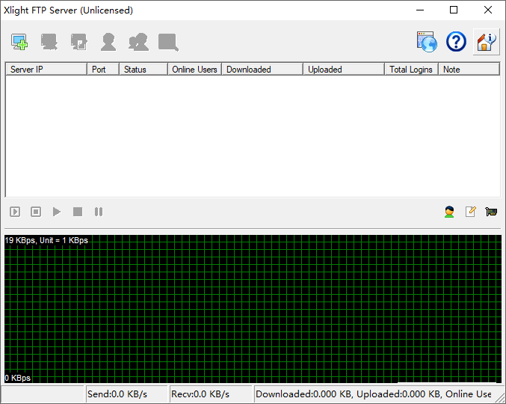Click the house info About icon
Image resolution: width=506 pixels, height=404 pixels.
coord(487,42)
